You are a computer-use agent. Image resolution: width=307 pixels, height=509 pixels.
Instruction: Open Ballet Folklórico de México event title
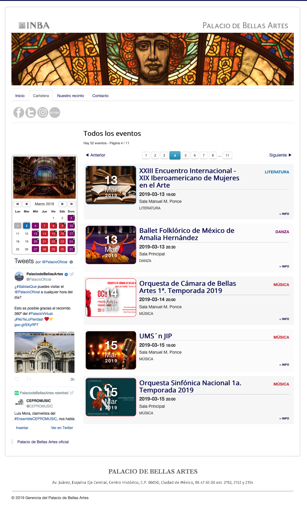187,234
